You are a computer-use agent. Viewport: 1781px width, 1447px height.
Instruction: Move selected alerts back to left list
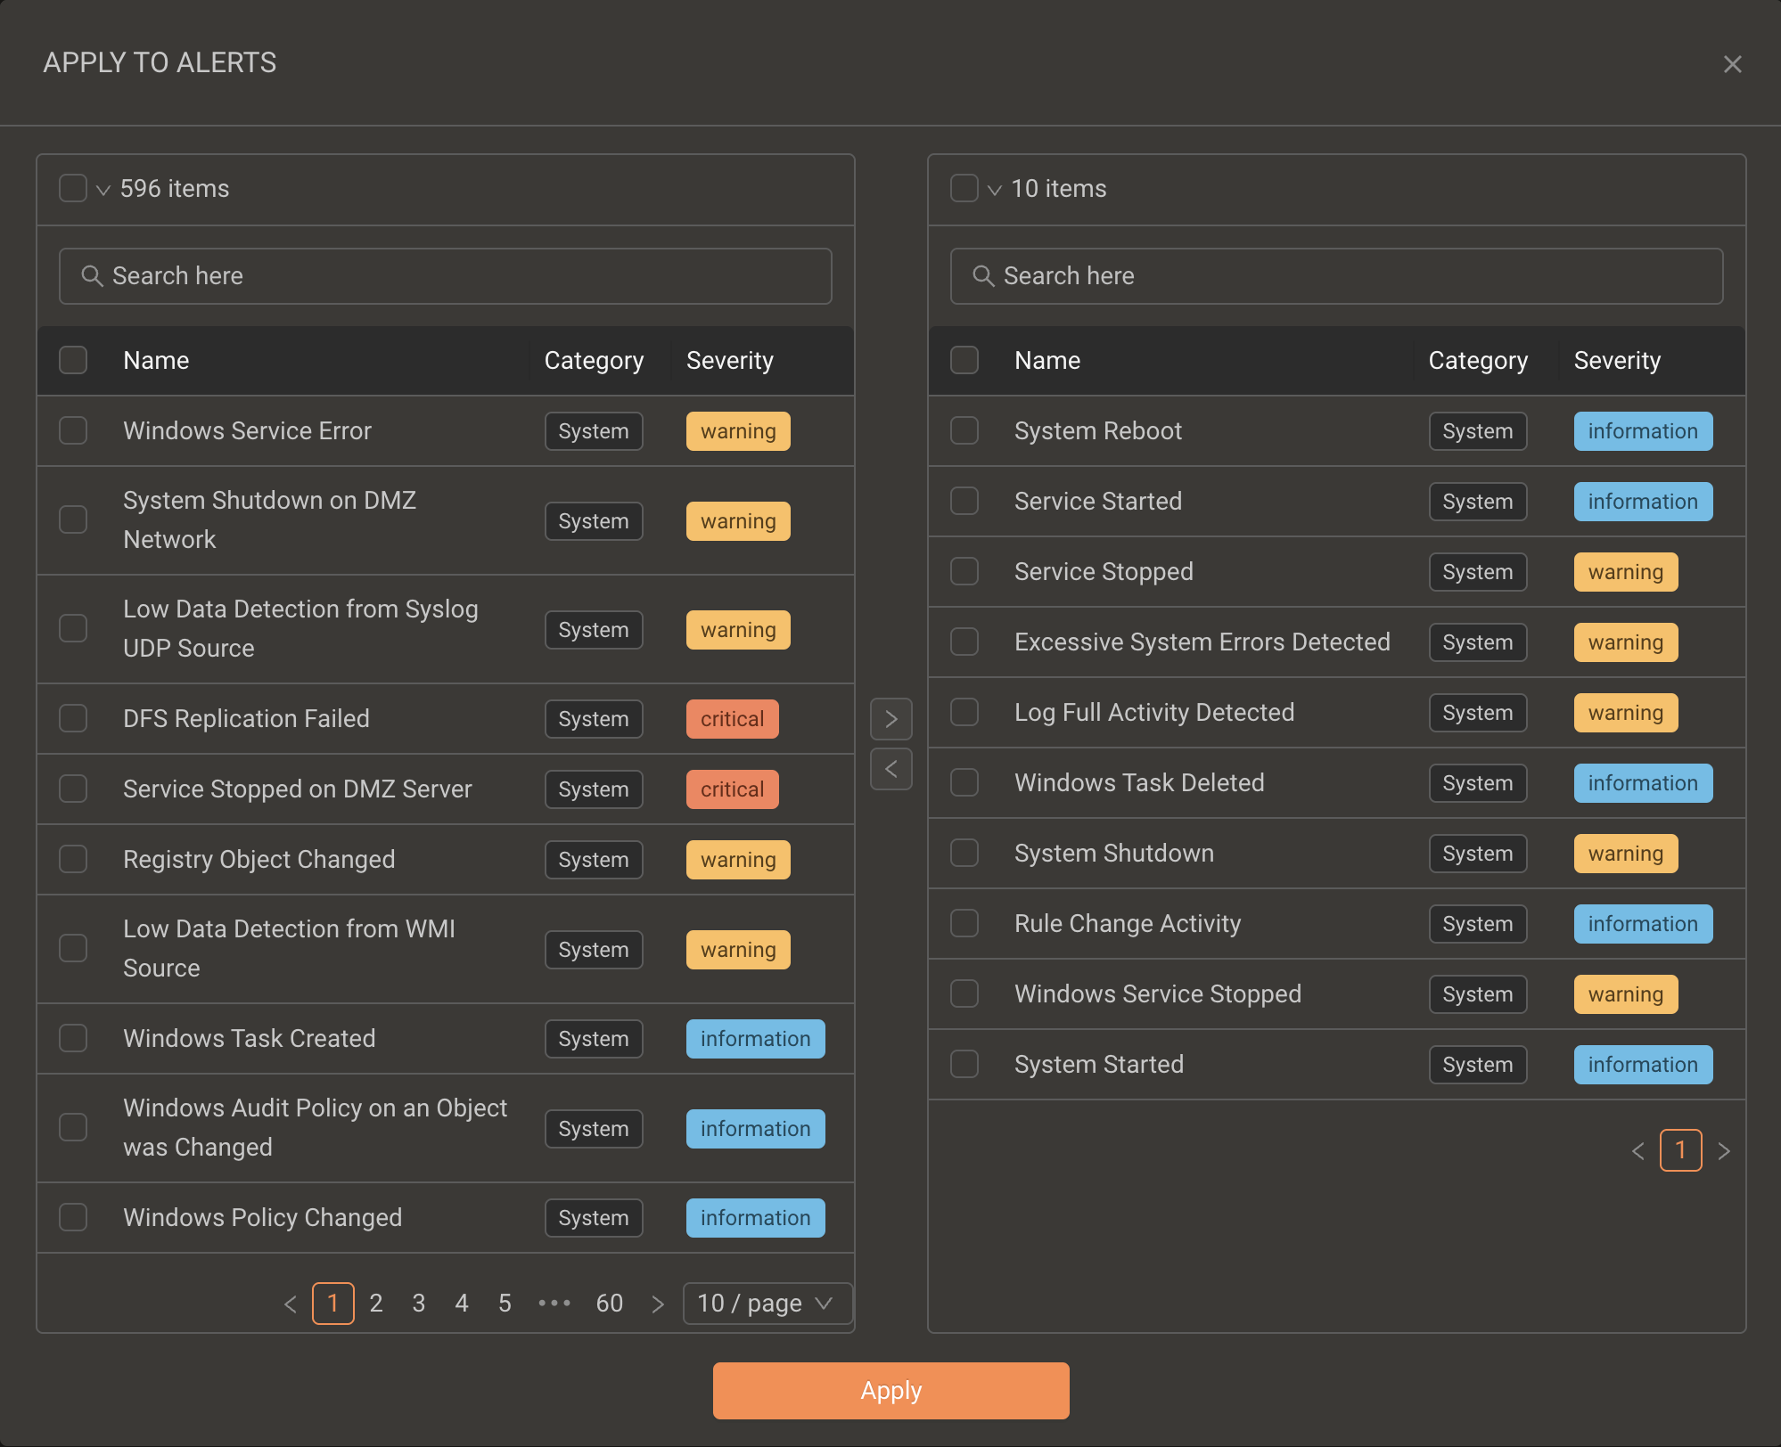pos(890,769)
